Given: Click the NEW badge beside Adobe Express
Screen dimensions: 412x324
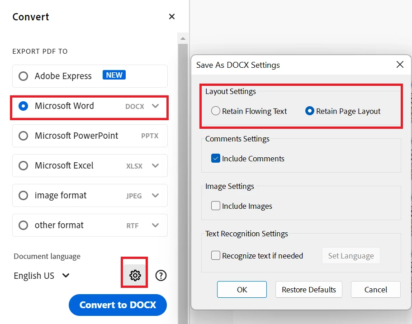Looking at the screenshot, I should [114, 75].
